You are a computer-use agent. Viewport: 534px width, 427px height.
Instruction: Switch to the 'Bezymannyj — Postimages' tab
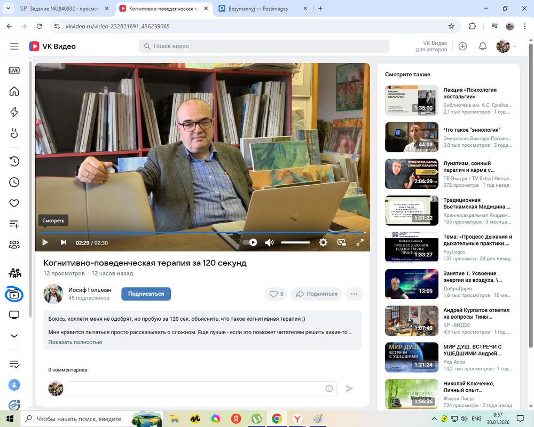pos(263,9)
